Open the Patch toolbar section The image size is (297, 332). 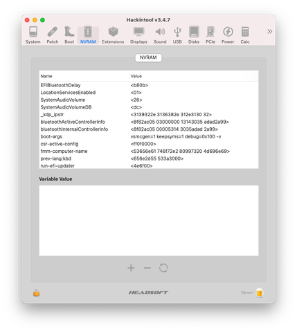pos(53,35)
